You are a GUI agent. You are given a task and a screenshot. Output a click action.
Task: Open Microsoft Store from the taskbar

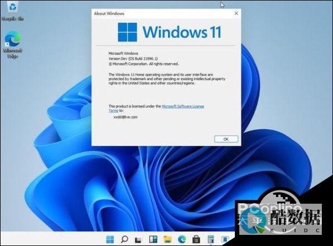point(196,239)
